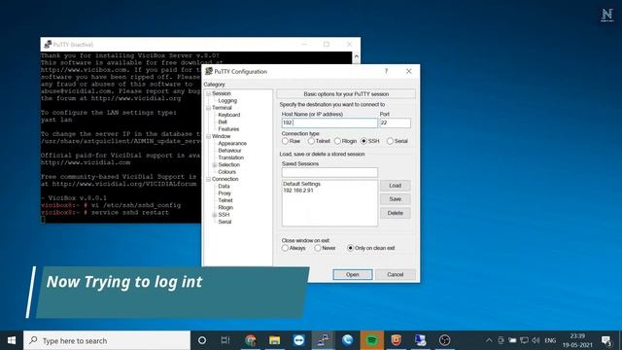This screenshot has width=622, height=350.
Task: Select Default Settings in saved sessions
Action: (301, 184)
